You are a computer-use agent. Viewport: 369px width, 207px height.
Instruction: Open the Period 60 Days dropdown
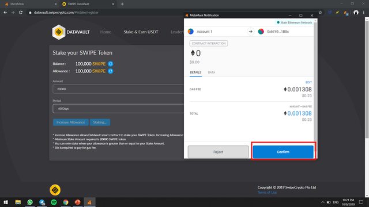point(118,109)
